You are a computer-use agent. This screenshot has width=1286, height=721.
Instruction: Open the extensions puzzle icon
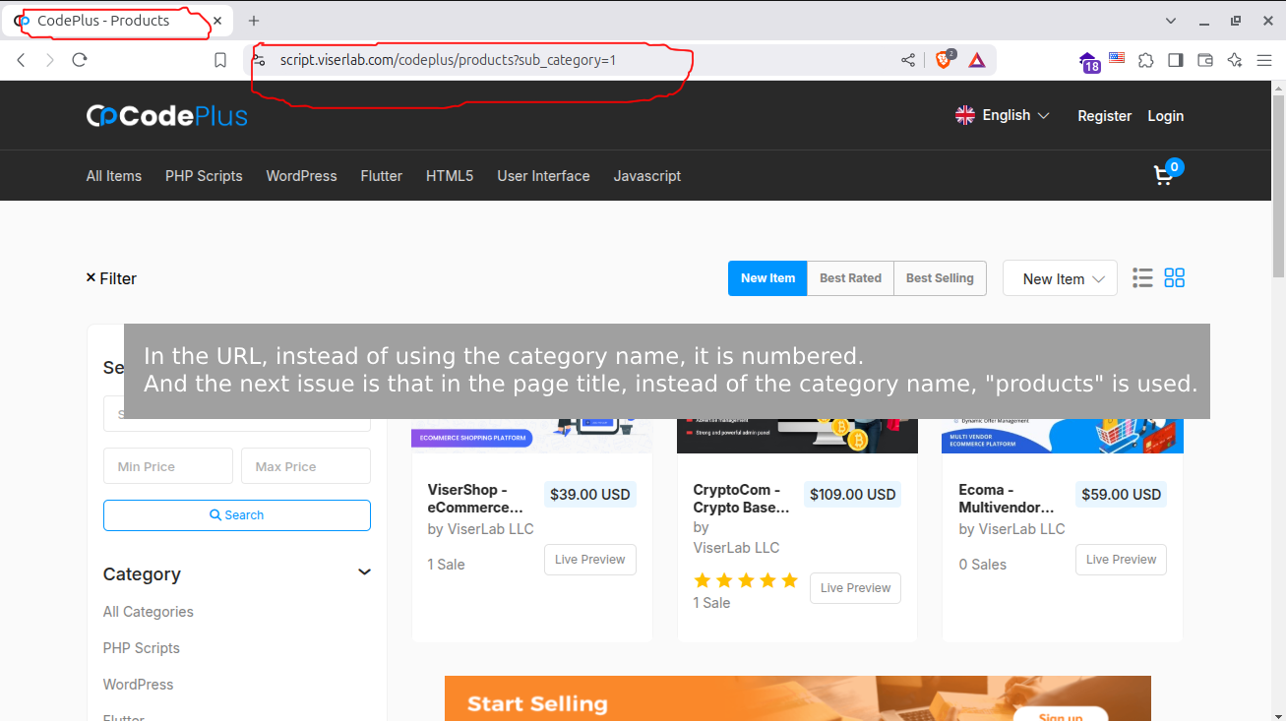1145,60
